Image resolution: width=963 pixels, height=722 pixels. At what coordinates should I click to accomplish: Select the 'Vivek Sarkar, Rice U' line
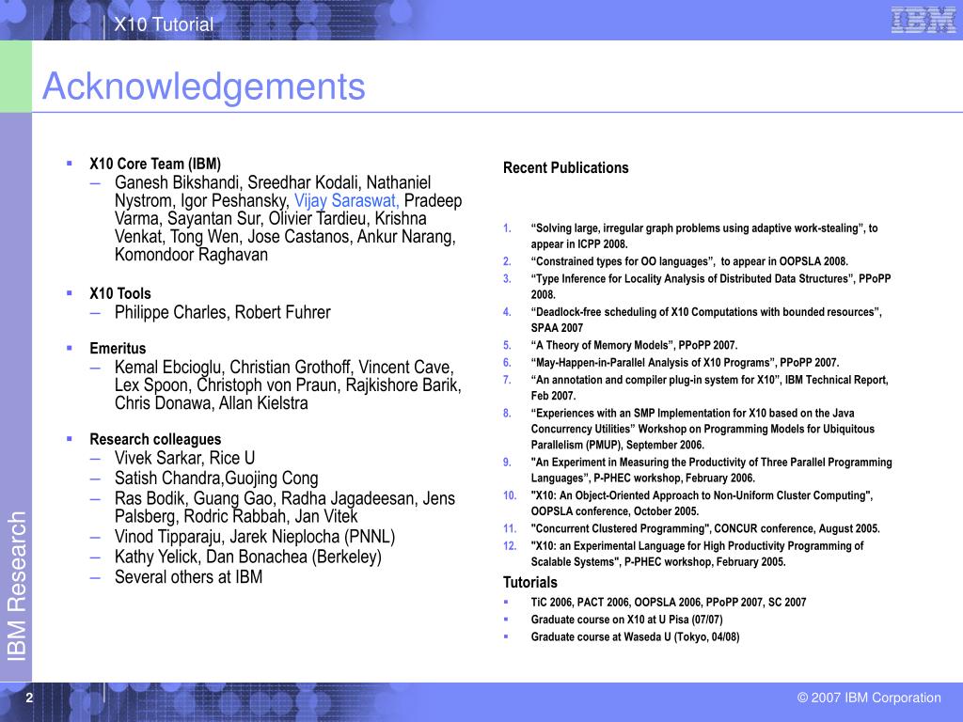point(184,458)
